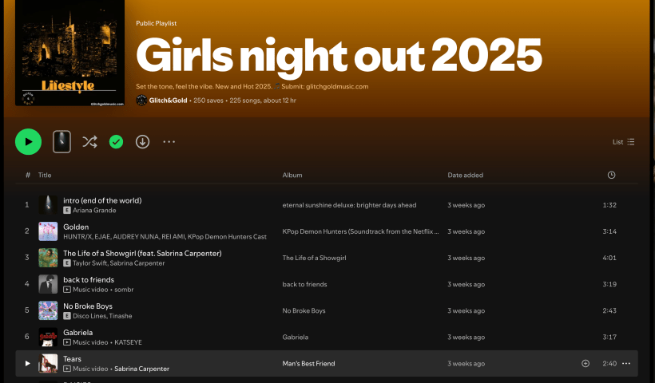
Task: Sort tracks by the Album column header
Action: click(x=292, y=175)
